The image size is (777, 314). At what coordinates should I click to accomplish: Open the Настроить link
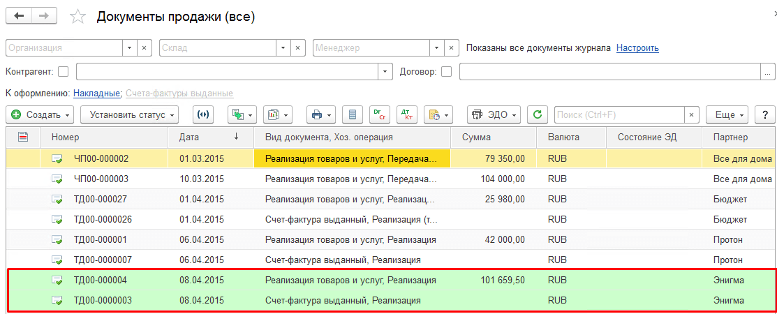point(637,48)
